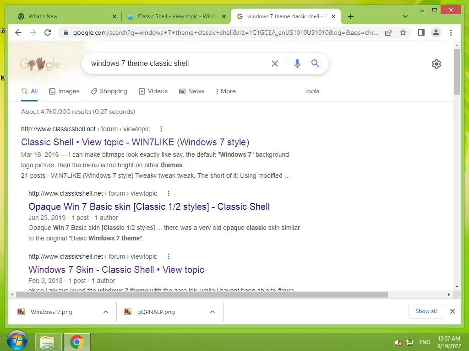This screenshot has height=351, width=469.
Task: Close the What's New tab
Action: tap(114, 16)
